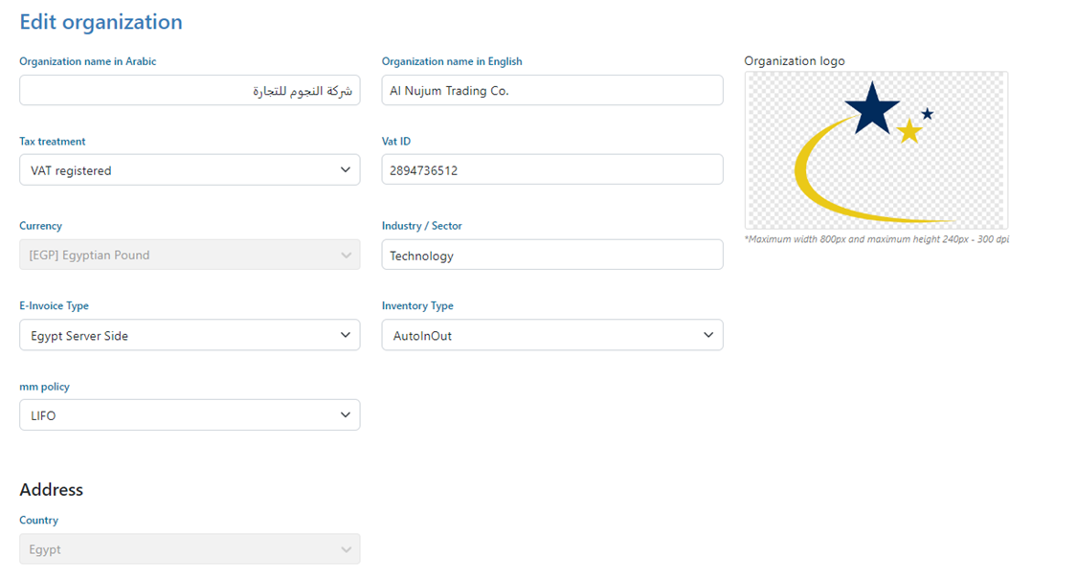Click the organization logo image
The width and height of the screenshot is (1077, 580).
tap(876, 150)
